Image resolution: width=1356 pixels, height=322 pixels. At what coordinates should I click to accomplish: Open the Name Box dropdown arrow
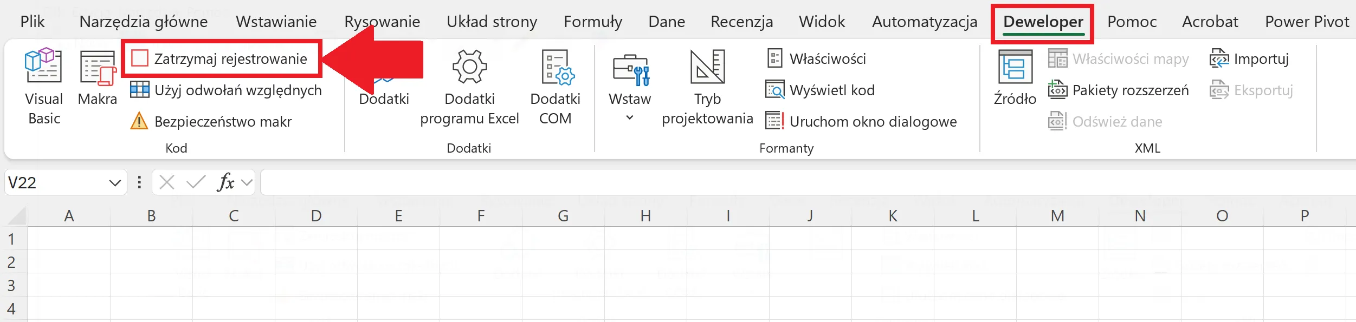click(x=115, y=183)
